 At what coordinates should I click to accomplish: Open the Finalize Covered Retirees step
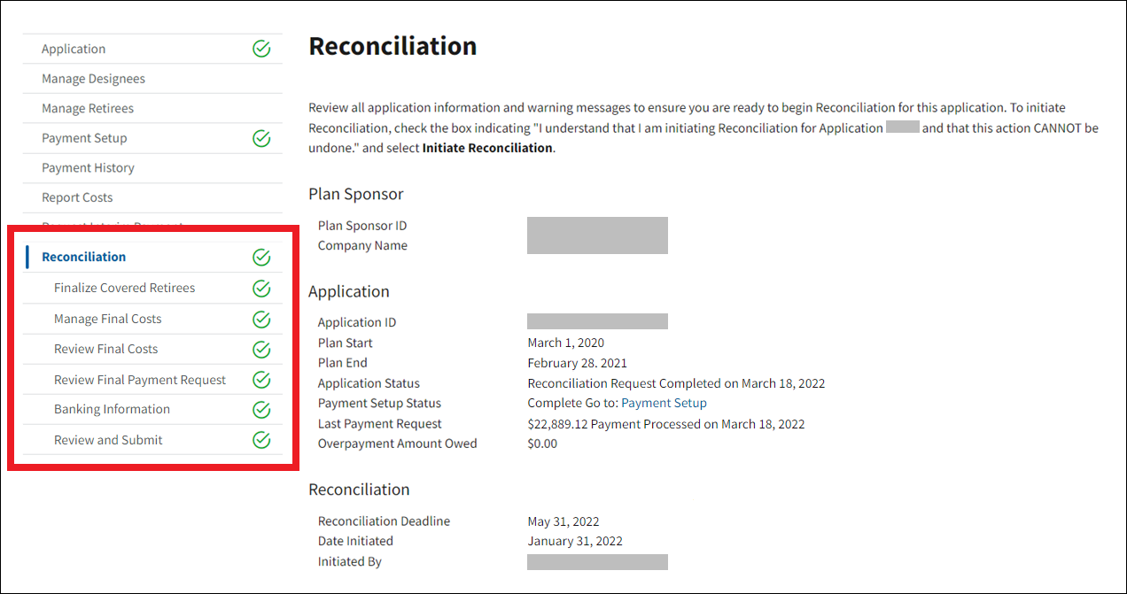click(124, 289)
